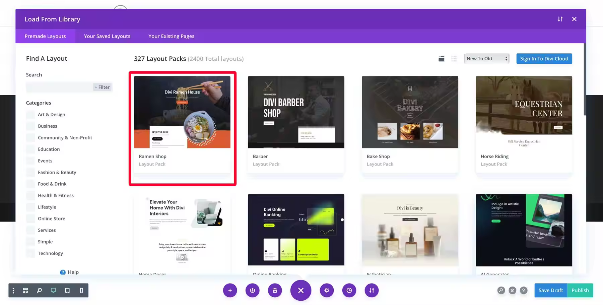Switch to grid view of layout packs
This screenshot has height=305, width=603.
pyautogui.click(x=442, y=59)
